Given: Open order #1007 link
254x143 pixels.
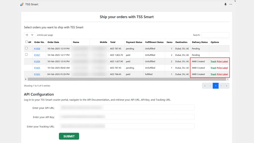Looking at the screenshot, I should (x=37, y=55).
